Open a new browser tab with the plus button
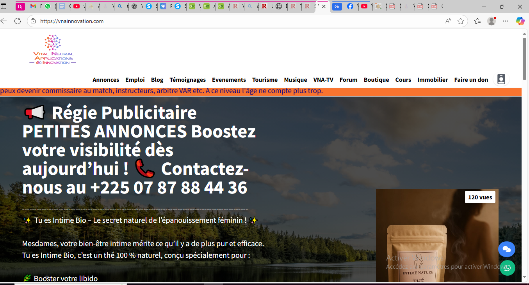This screenshot has width=529, height=285. point(450,6)
